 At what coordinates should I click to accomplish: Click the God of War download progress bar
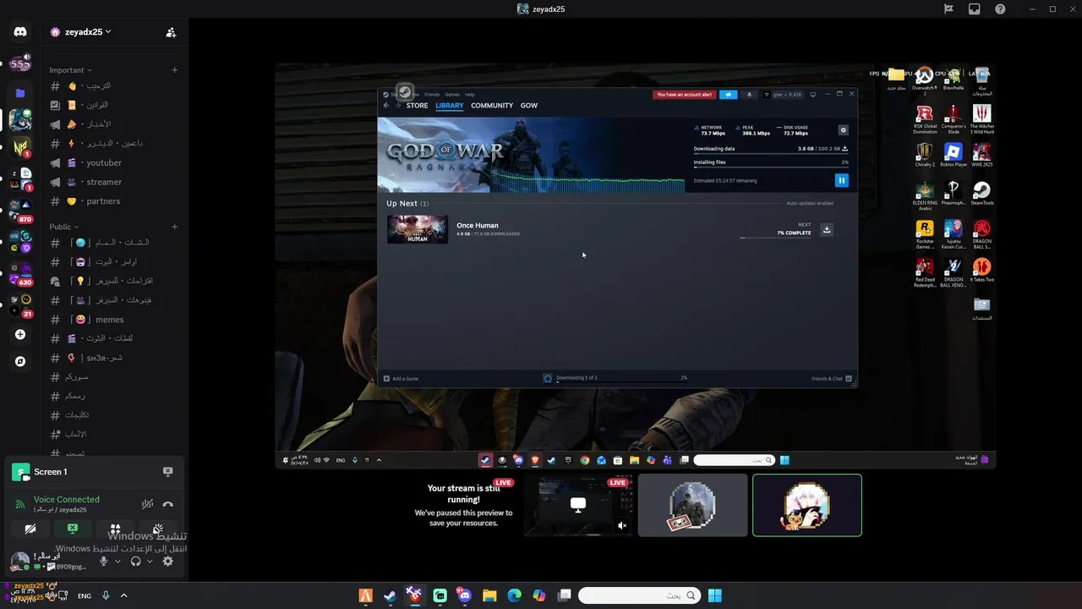(x=770, y=154)
